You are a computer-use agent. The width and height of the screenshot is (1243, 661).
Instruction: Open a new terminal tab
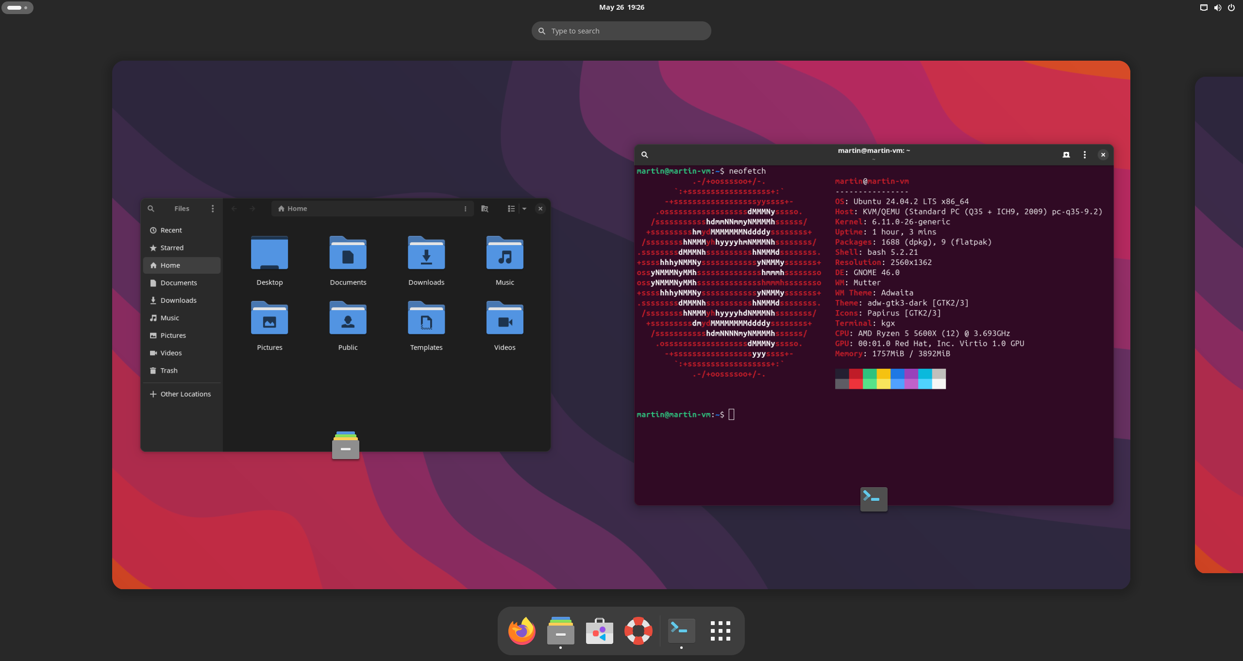pos(1066,155)
